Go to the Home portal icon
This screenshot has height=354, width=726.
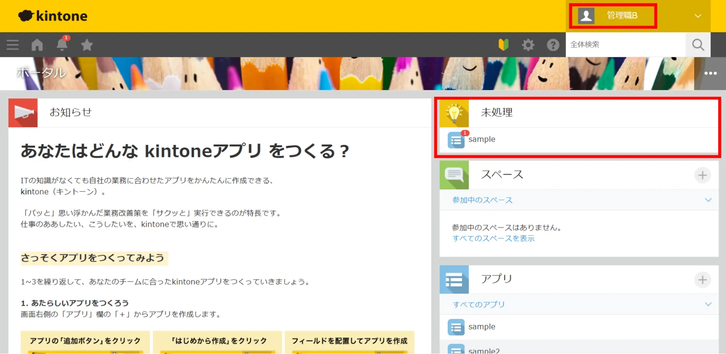tap(37, 45)
